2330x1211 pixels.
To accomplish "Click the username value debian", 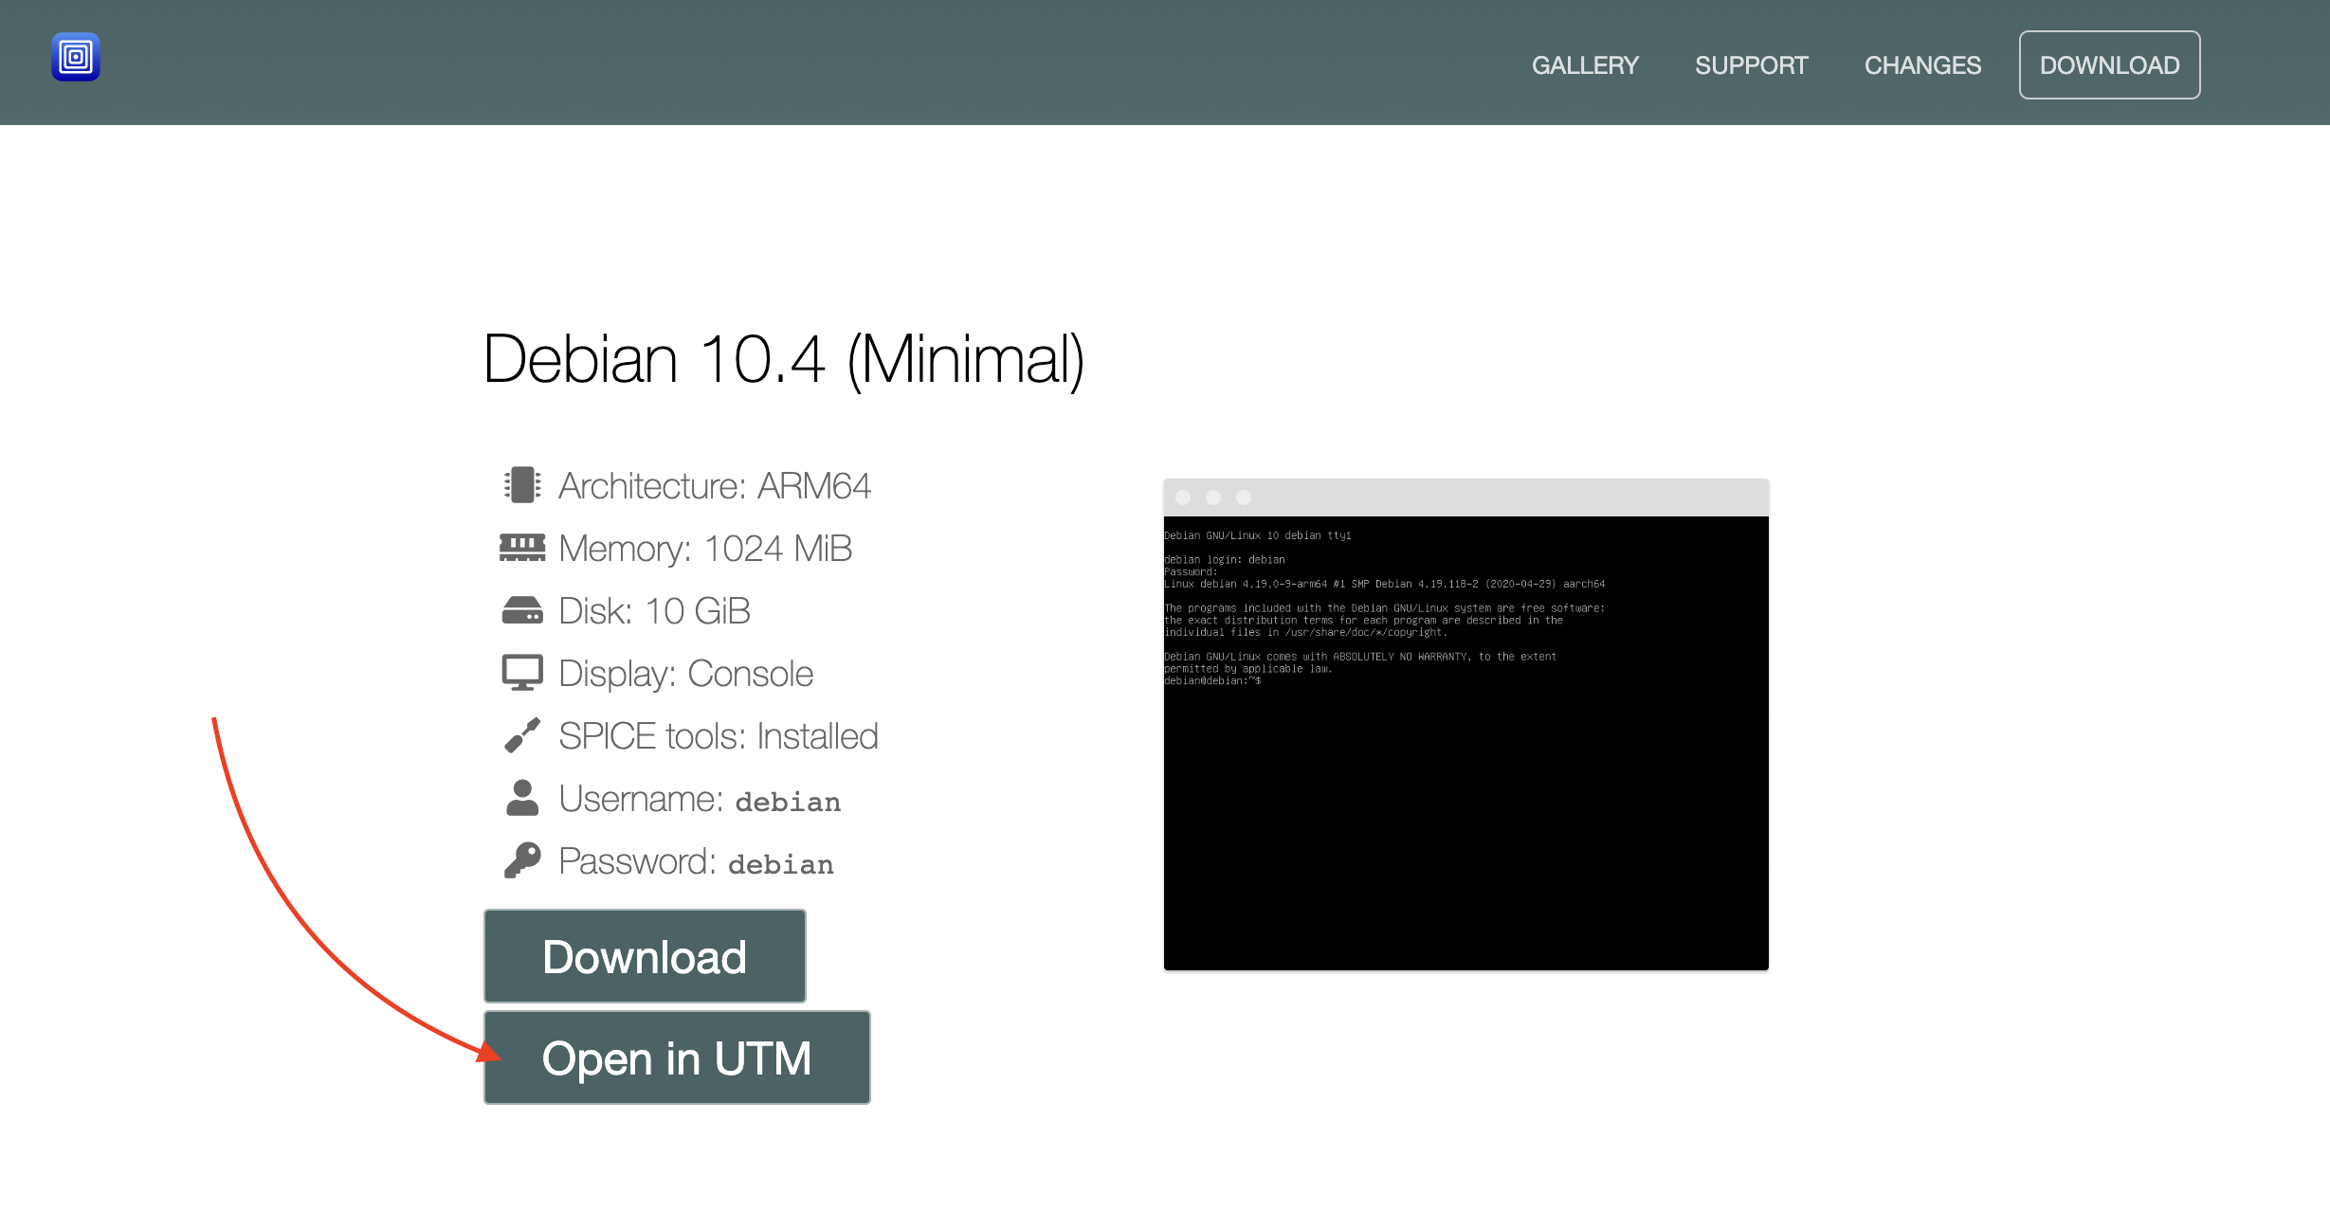I will point(788,802).
